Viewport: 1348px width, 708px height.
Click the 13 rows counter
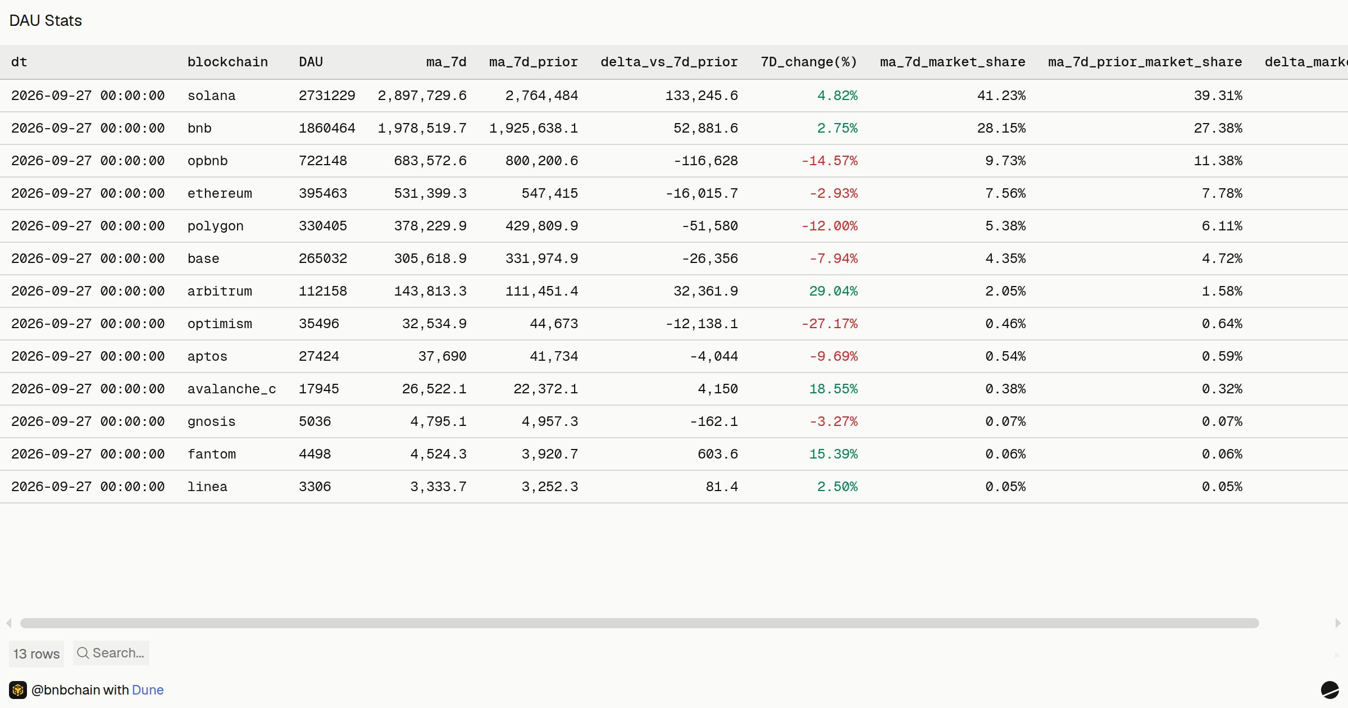point(37,654)
